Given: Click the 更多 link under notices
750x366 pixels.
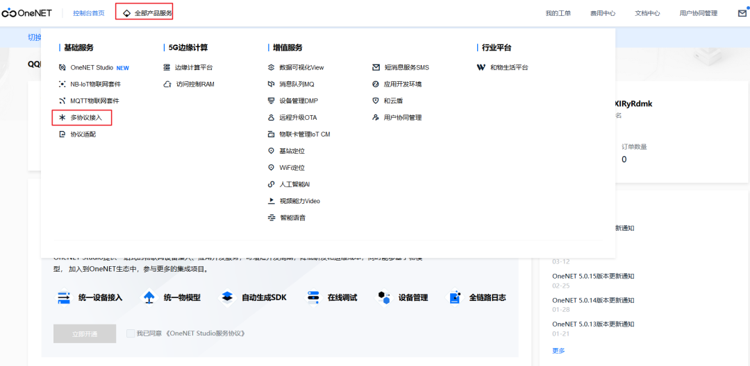Looking at the screenshot, I should (558, 351).
